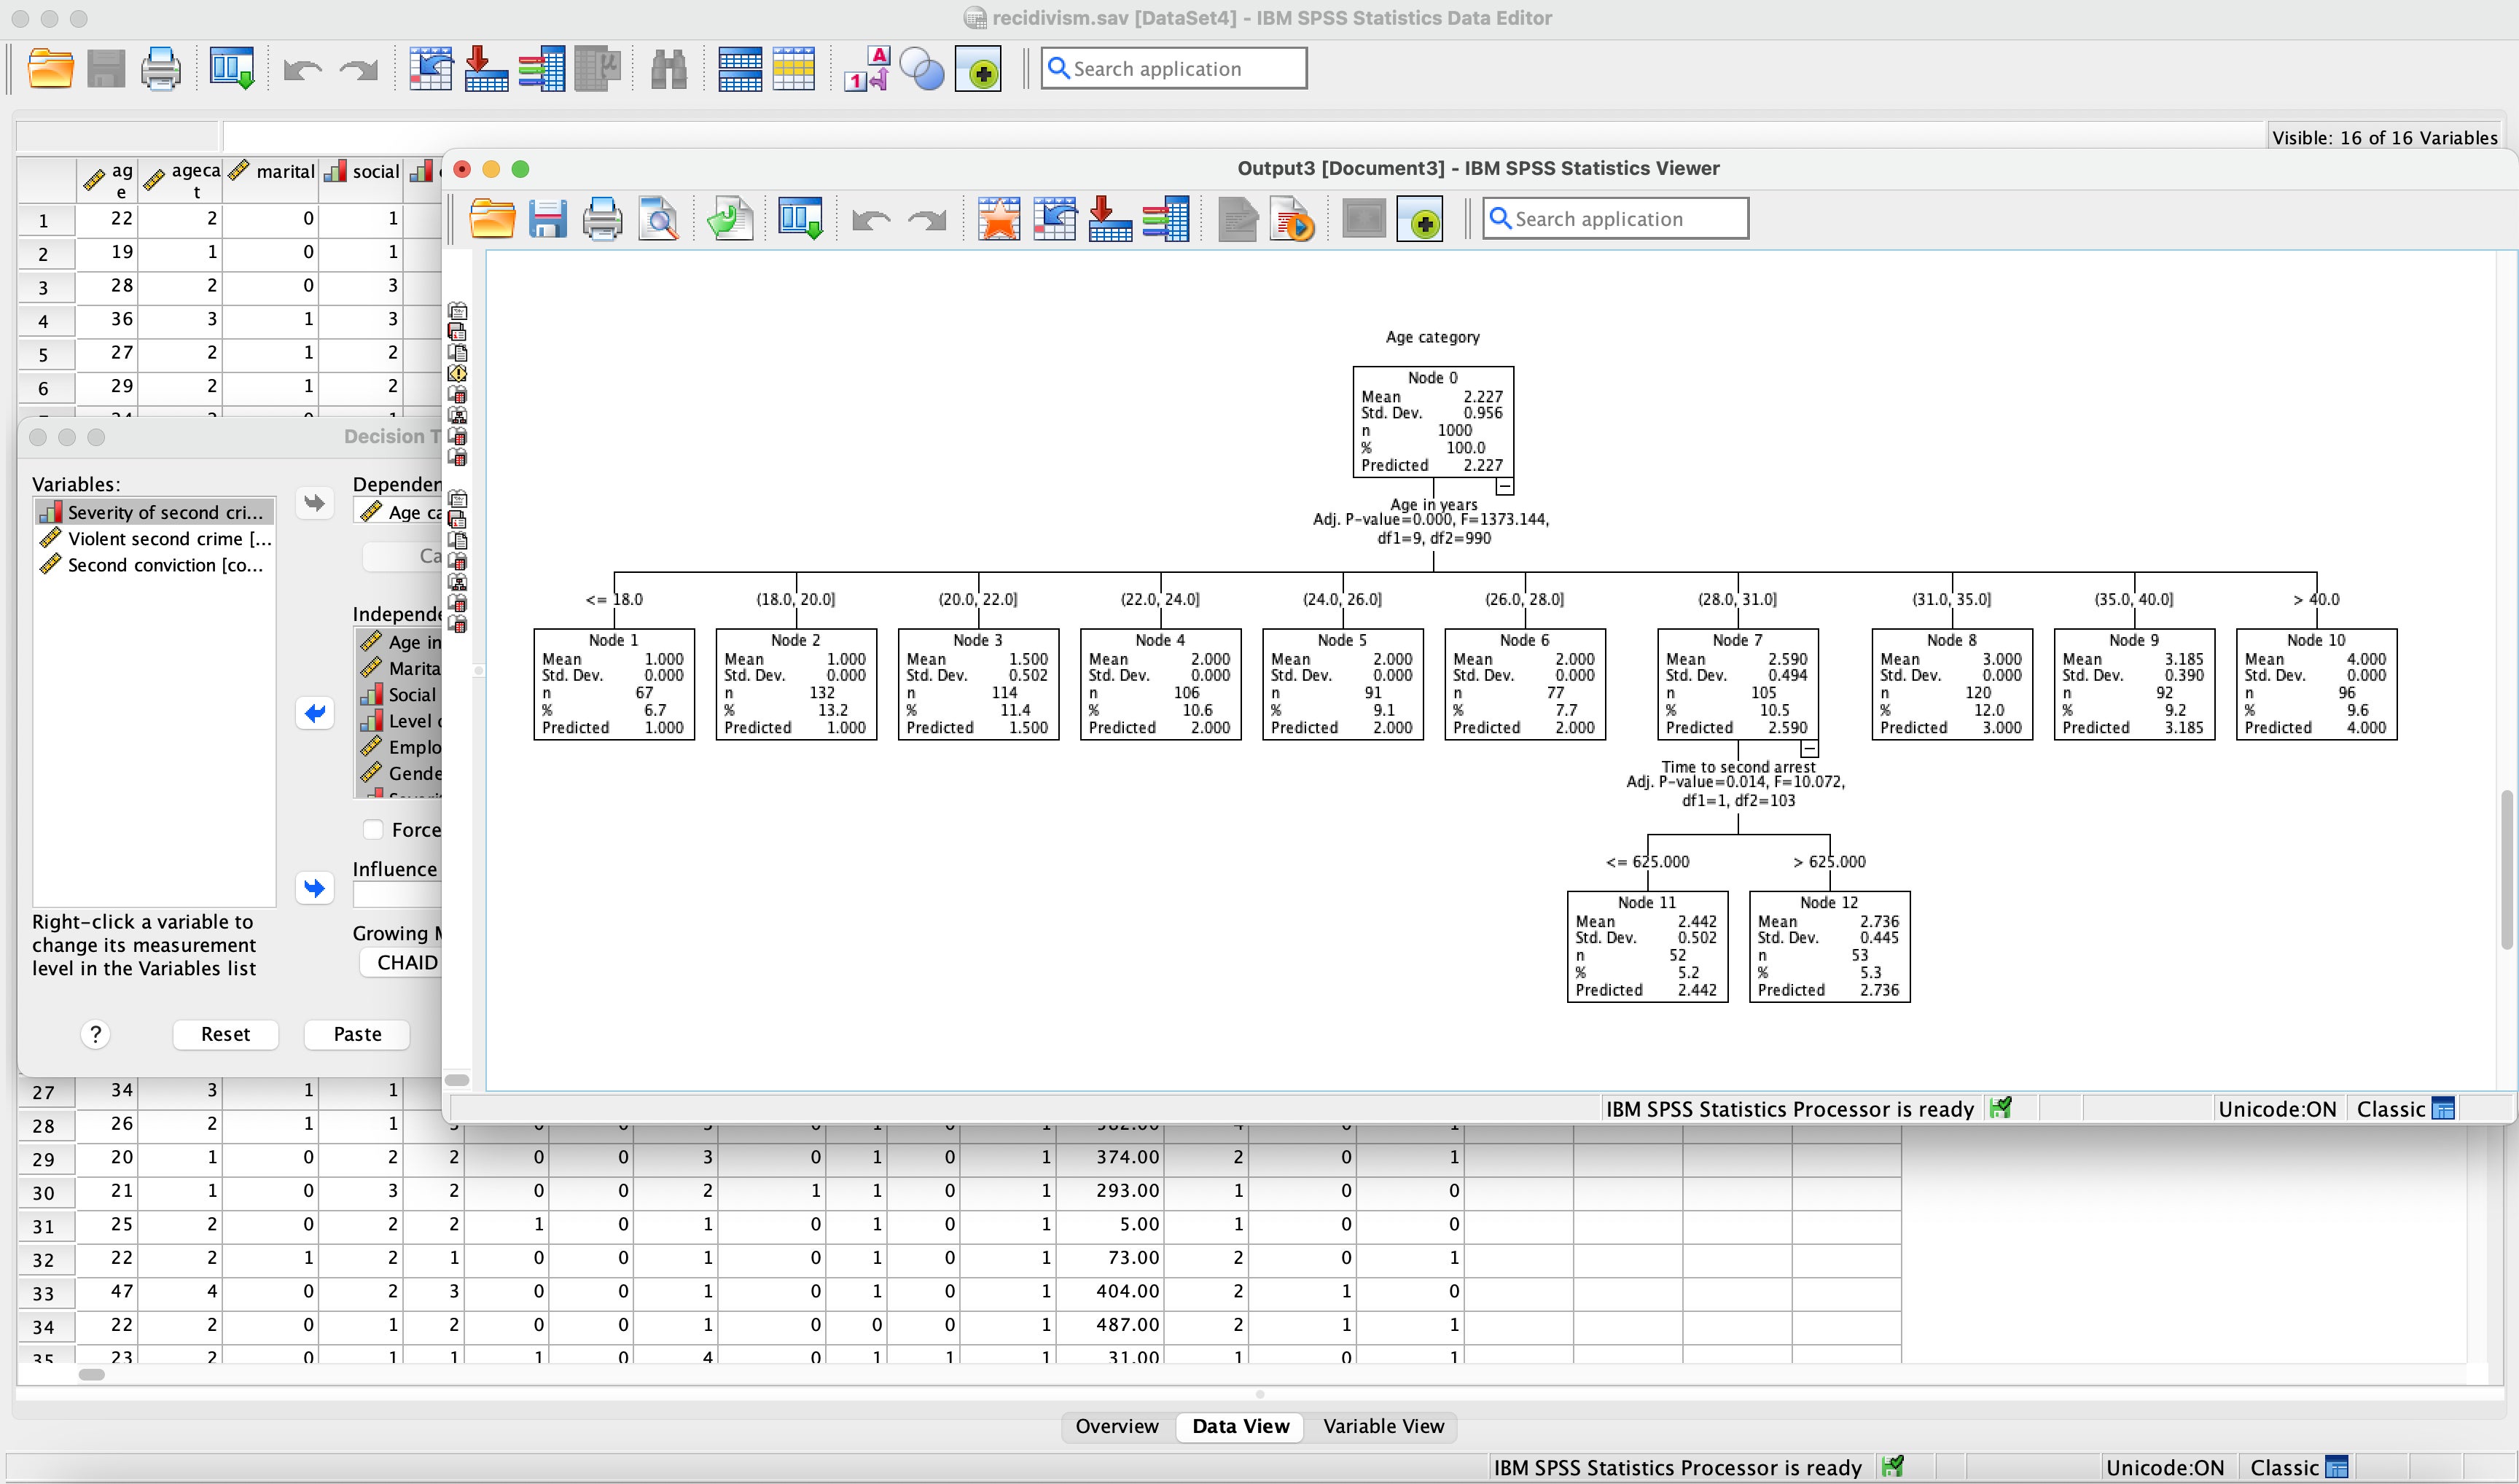Image resolution: width=2519 pixels, height=1484 pixels.
Task: Print output from Viewer toolbar
Action: [x=602, y=219]
